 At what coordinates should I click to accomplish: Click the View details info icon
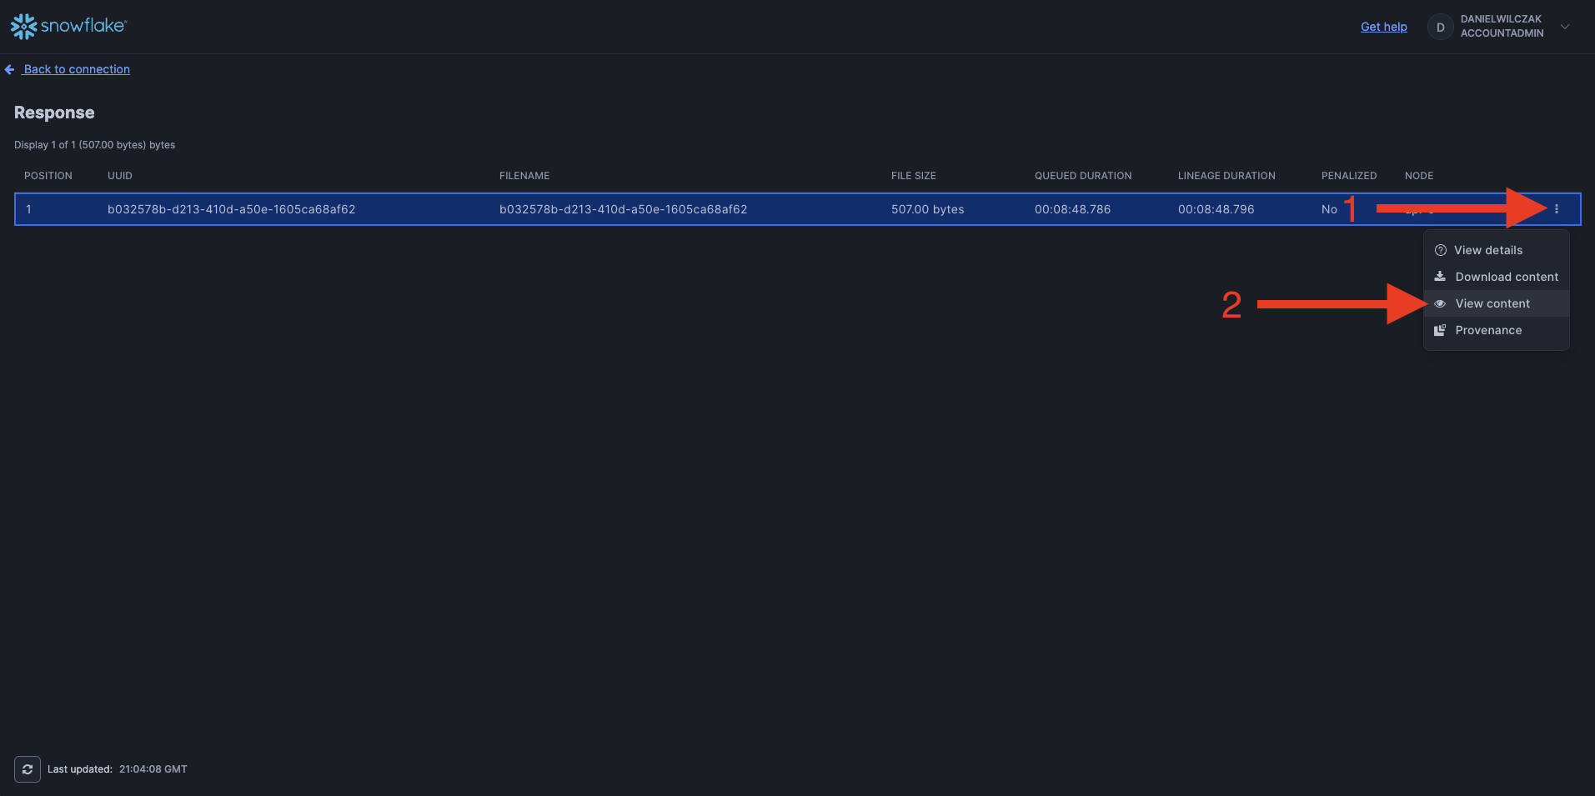[1440, 250]
